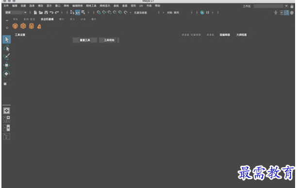Screen dimensions: 298x188
Task: Open the 创建 menu
Action: [23, 6]
